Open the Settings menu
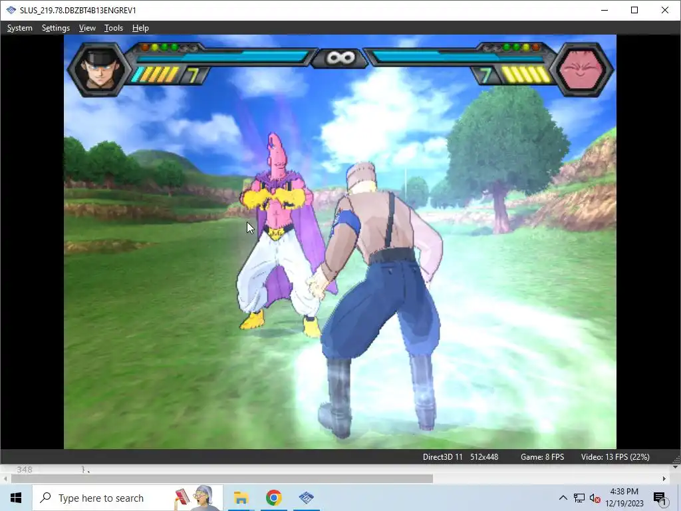 [x=56, y=28]
